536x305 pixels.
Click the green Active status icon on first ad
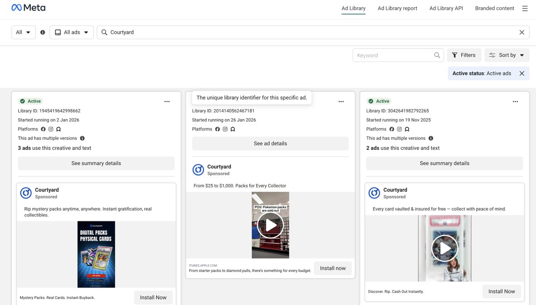[x=22, y=101]
